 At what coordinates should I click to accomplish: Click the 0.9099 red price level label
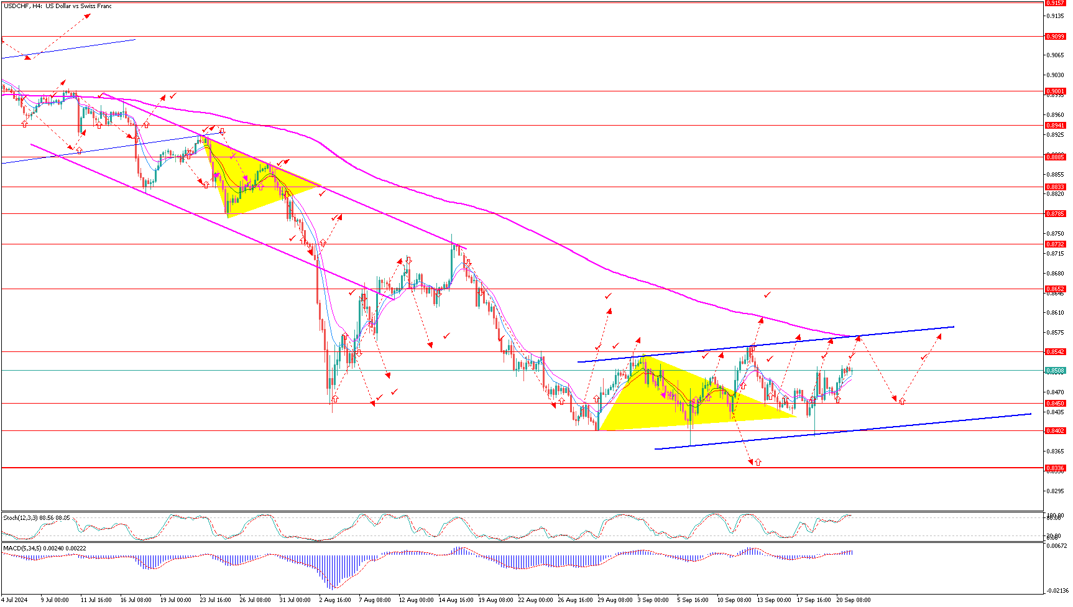click(x=1055, y=37)
